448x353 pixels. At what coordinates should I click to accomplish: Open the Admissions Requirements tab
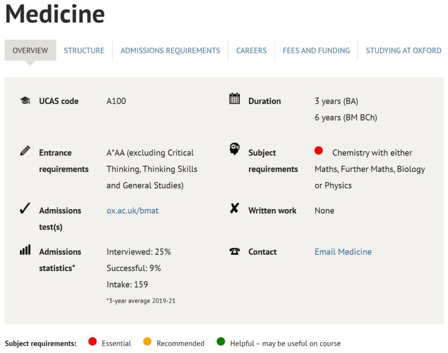[x=170, y=51]
